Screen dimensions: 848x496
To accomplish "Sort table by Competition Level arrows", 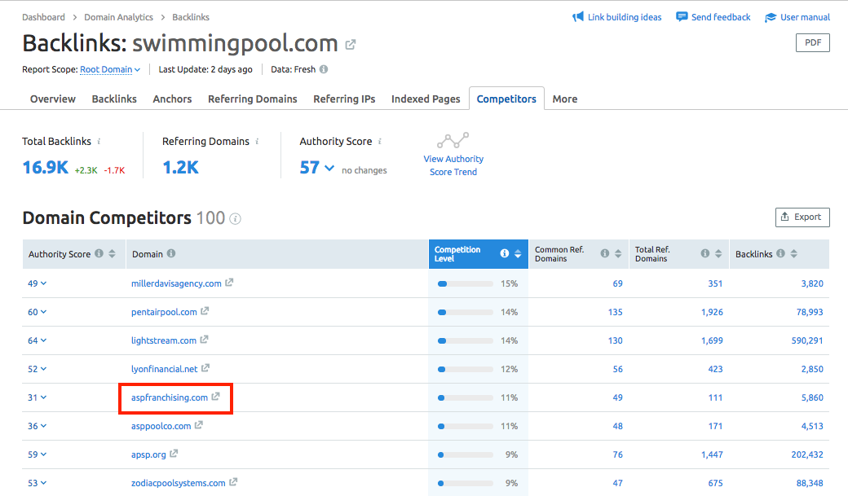I will [x=518, y=253].
